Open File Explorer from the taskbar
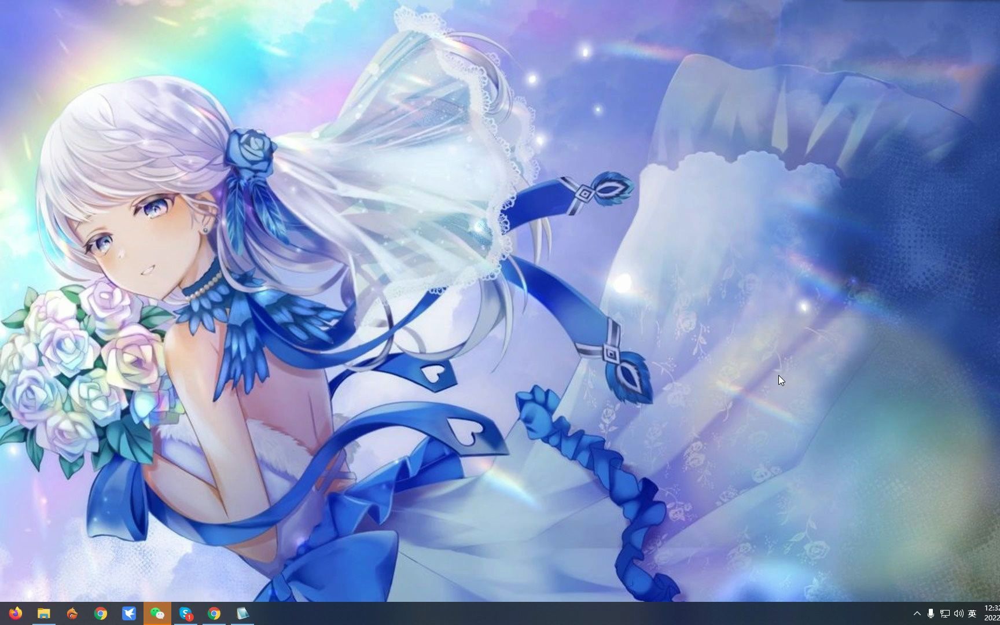This screenshot has height=625, width=1000. tap(44, 613)
